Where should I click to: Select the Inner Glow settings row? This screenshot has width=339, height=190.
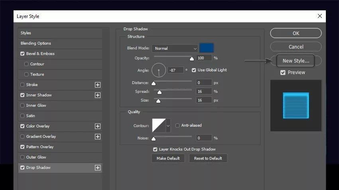click(x=60, y=106)
